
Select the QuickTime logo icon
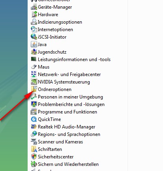(34, 119)
